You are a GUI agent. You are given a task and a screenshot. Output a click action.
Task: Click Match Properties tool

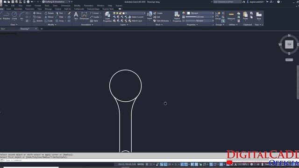[x=177, y=17]
